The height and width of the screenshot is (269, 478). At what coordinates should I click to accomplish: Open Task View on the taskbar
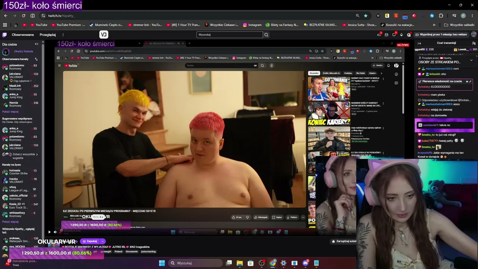tap(229, 263)
